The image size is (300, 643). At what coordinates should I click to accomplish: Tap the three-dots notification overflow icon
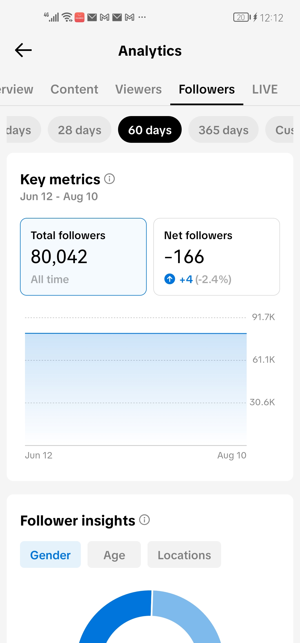tap(142, 17)
